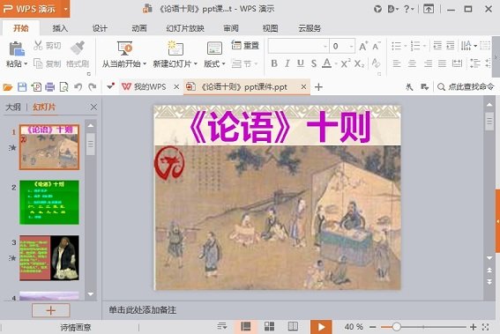The image size is (500, 334).
Task: Switch to reading view icon
Action: 293,326
